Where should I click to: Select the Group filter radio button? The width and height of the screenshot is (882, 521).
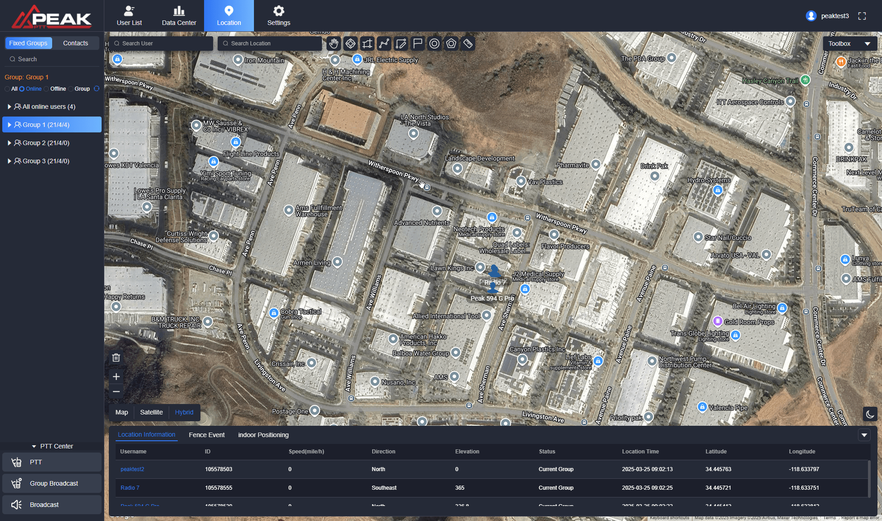tap(71, 89)
